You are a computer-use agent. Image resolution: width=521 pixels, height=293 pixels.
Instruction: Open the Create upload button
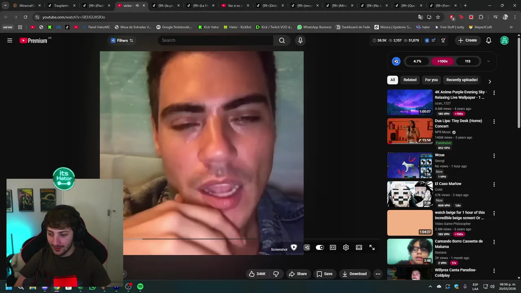tap(467, 40)
